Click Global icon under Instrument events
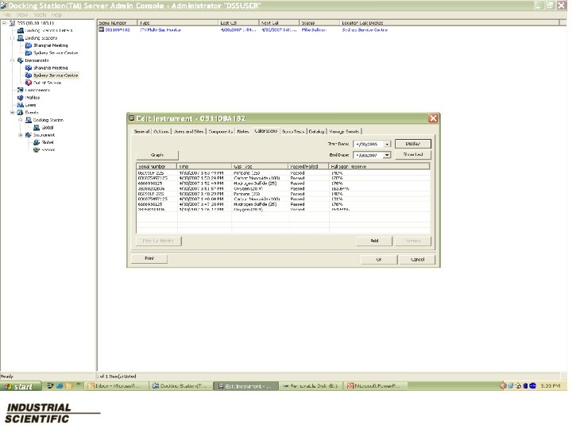 [37, 143]
